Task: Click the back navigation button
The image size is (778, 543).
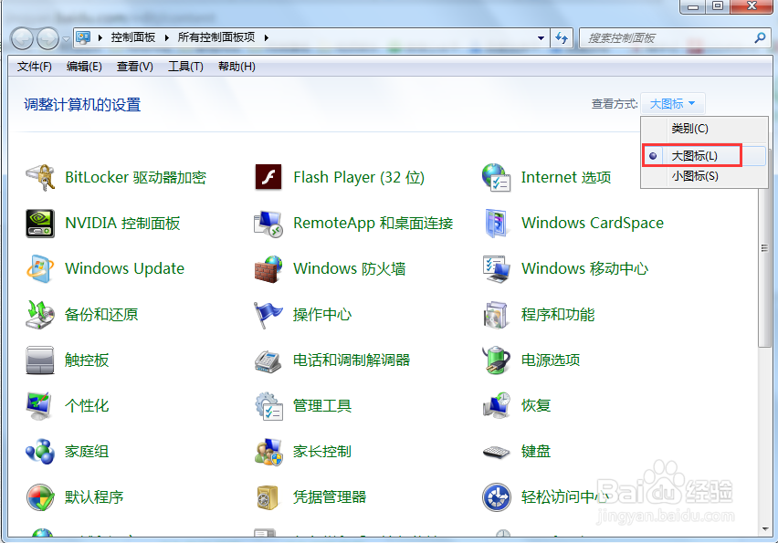Action: click(21, 37)
